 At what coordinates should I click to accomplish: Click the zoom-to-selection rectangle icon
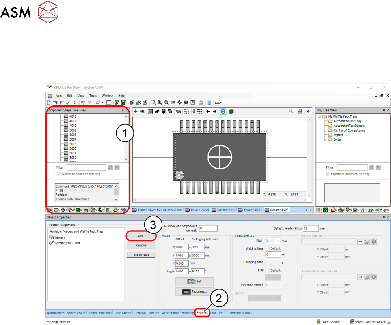click(153, 102)
